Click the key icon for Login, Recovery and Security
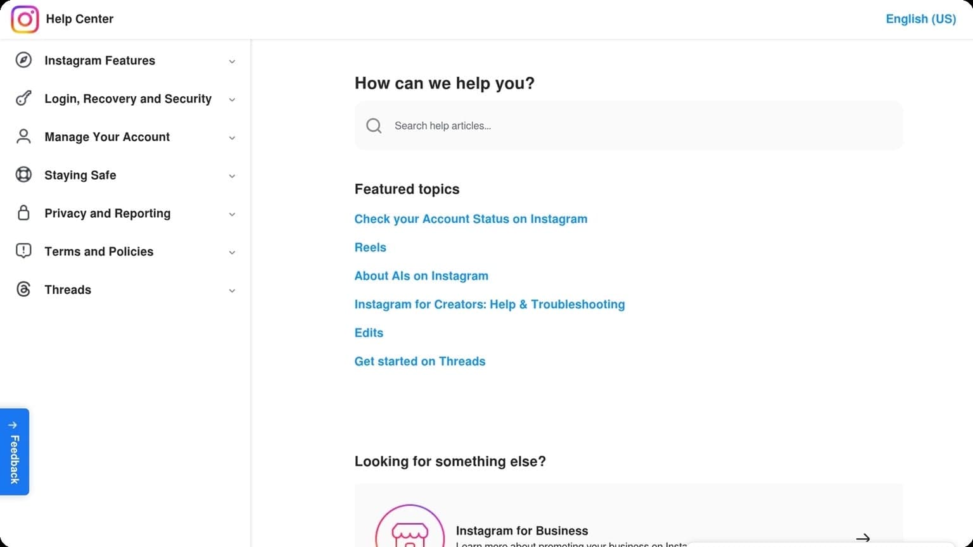Viewport: 973px width, 547px height. [x=23, y=99]
